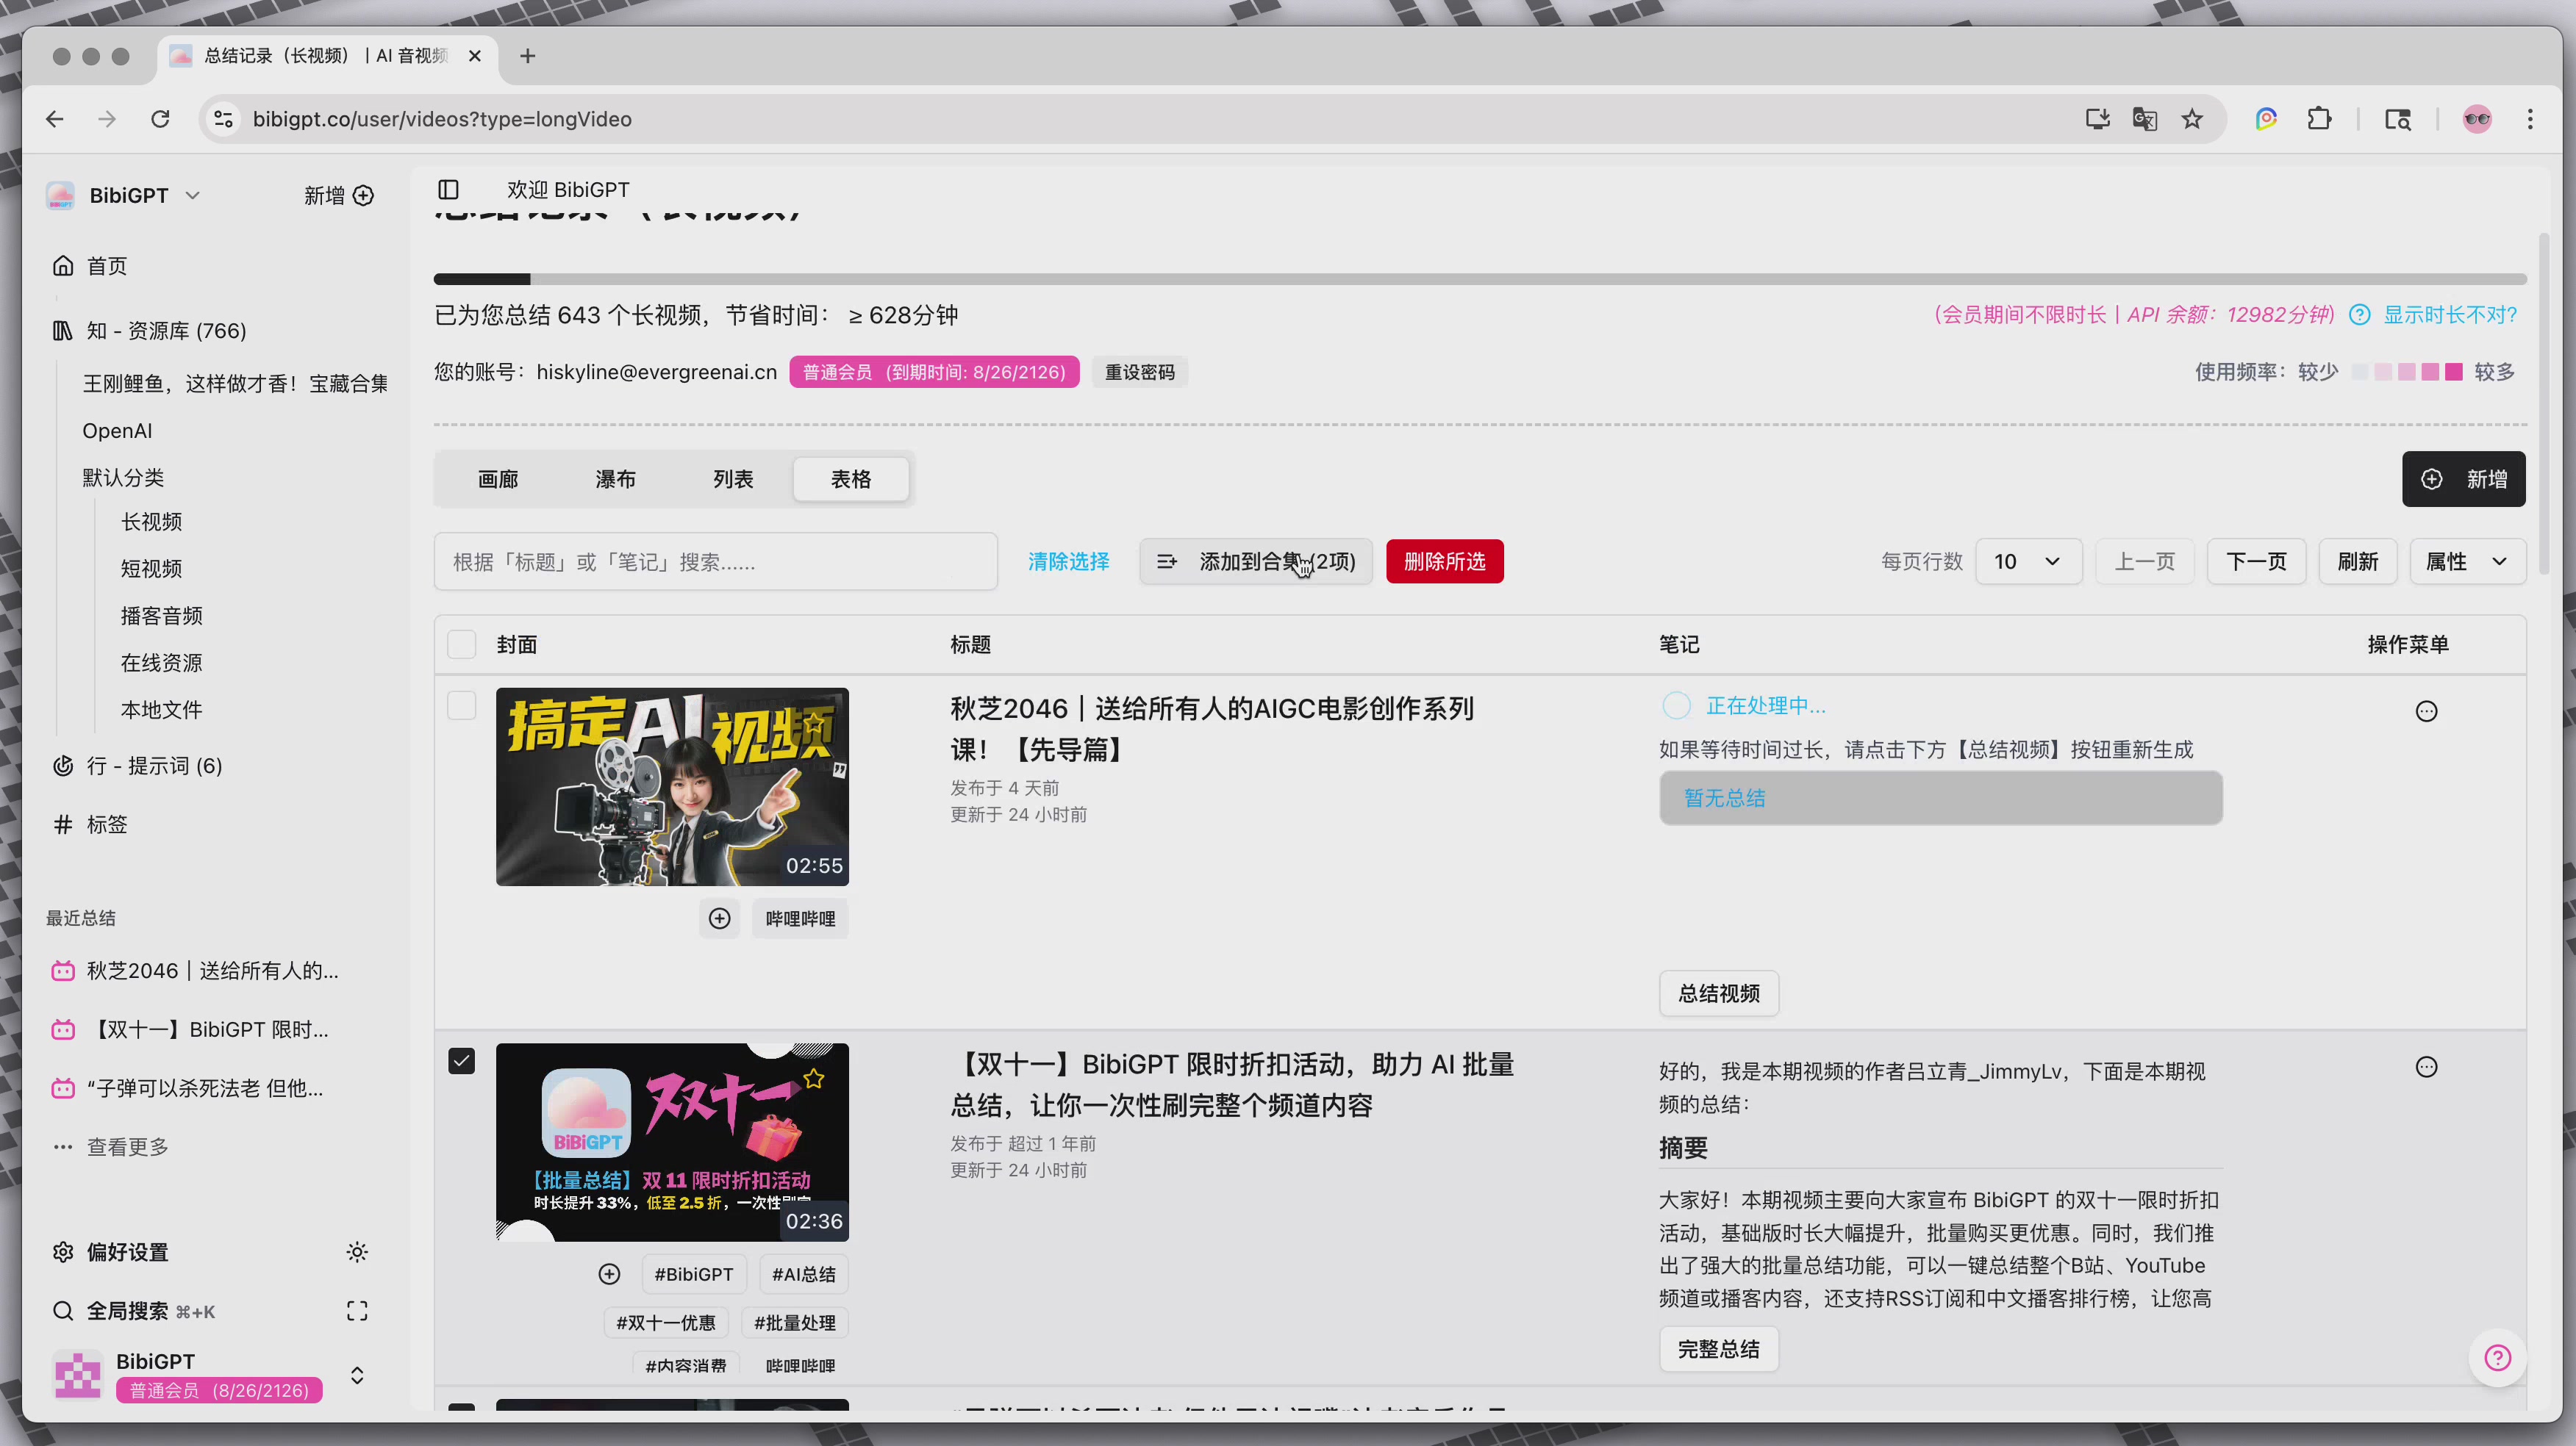Expand the BibiGPT workspace chevron
Screen dimensions: 2576x1446
(x=193, y=196)
